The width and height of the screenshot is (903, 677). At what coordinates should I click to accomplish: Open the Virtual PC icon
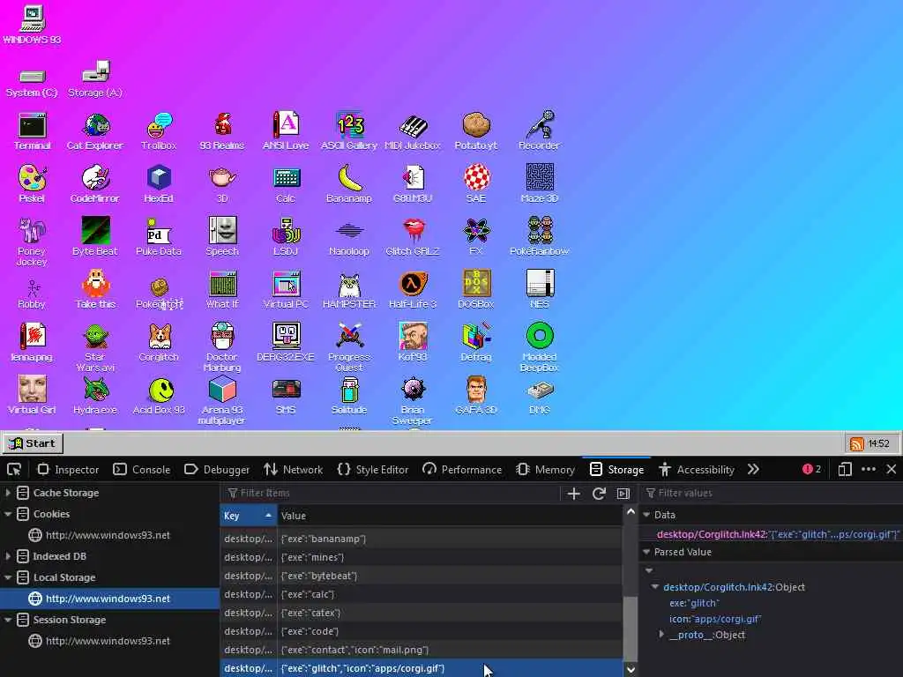pos(286,289)
